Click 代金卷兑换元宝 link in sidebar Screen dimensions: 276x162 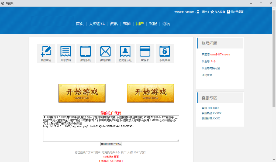(211, 68)
